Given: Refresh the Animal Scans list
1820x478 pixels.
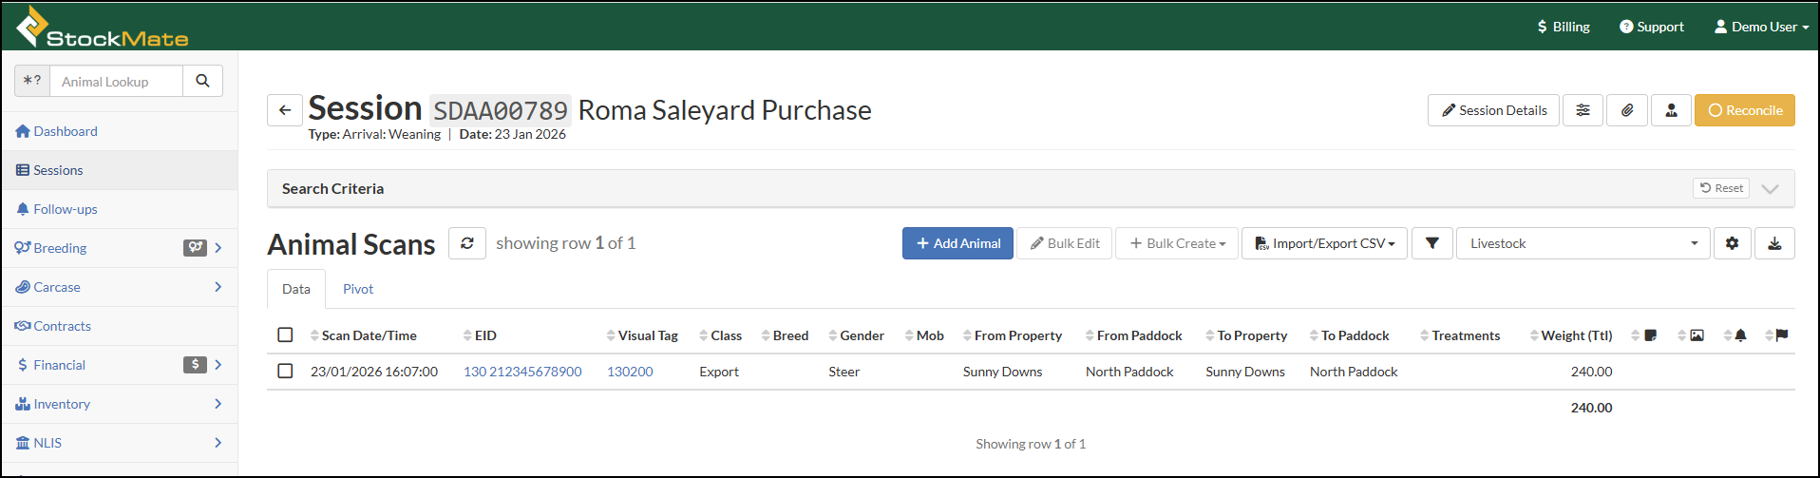Looking at the screenshot, I should pos(466,243).
